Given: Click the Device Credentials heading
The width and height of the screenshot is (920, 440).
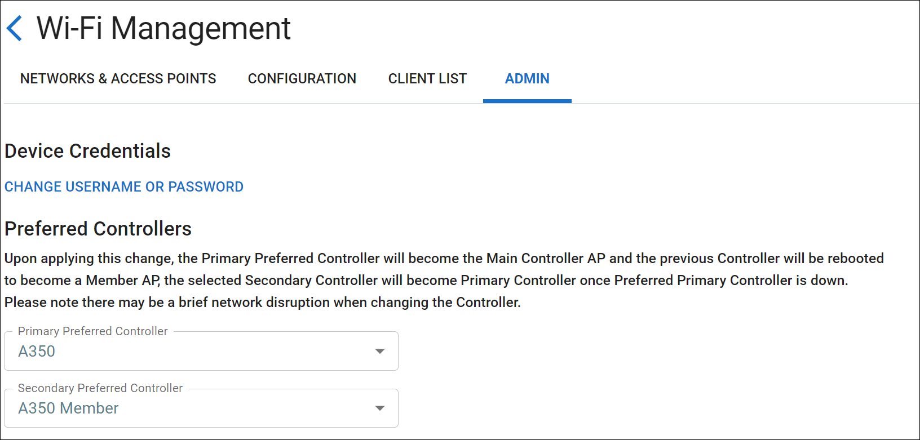Looking at the screenshot, I should tap(87, 151).
